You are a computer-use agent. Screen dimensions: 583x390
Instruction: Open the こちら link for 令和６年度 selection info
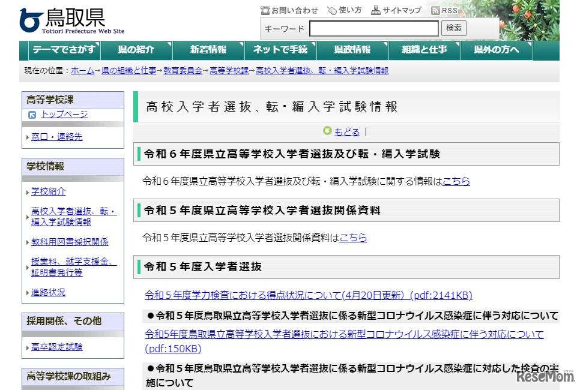pyautogui.click(x=458, y=181)
